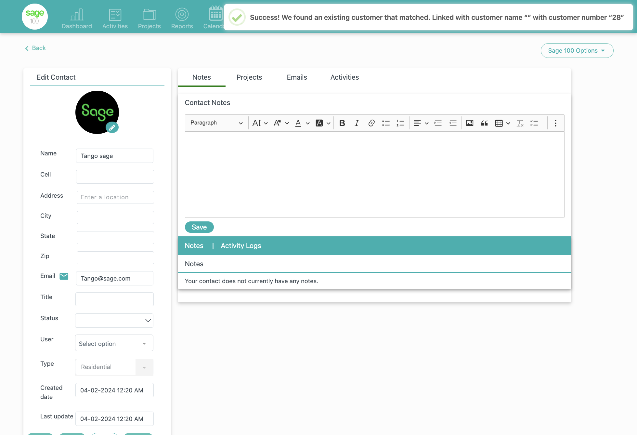Select the Notes tab
This screenshot has width=637, height=435.
point(201,77)
